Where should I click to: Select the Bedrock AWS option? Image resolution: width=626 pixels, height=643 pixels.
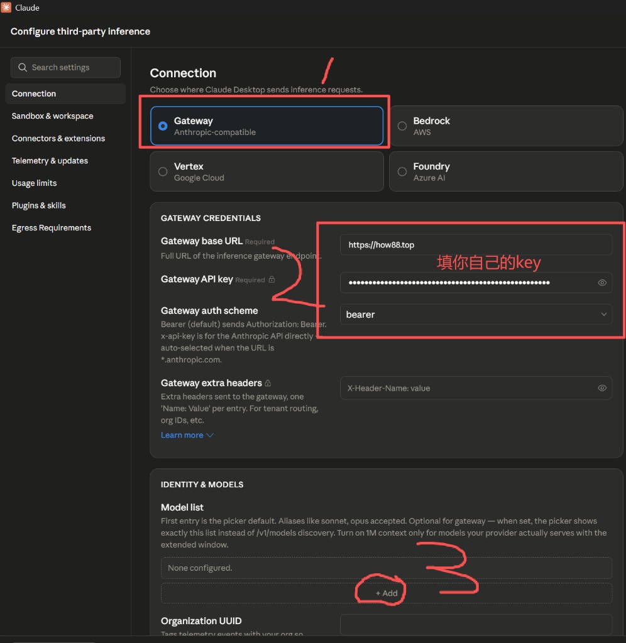click(506, 126)
